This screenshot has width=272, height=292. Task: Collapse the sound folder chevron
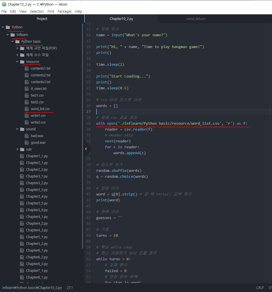pyautogui.click(x=17, y=129)
